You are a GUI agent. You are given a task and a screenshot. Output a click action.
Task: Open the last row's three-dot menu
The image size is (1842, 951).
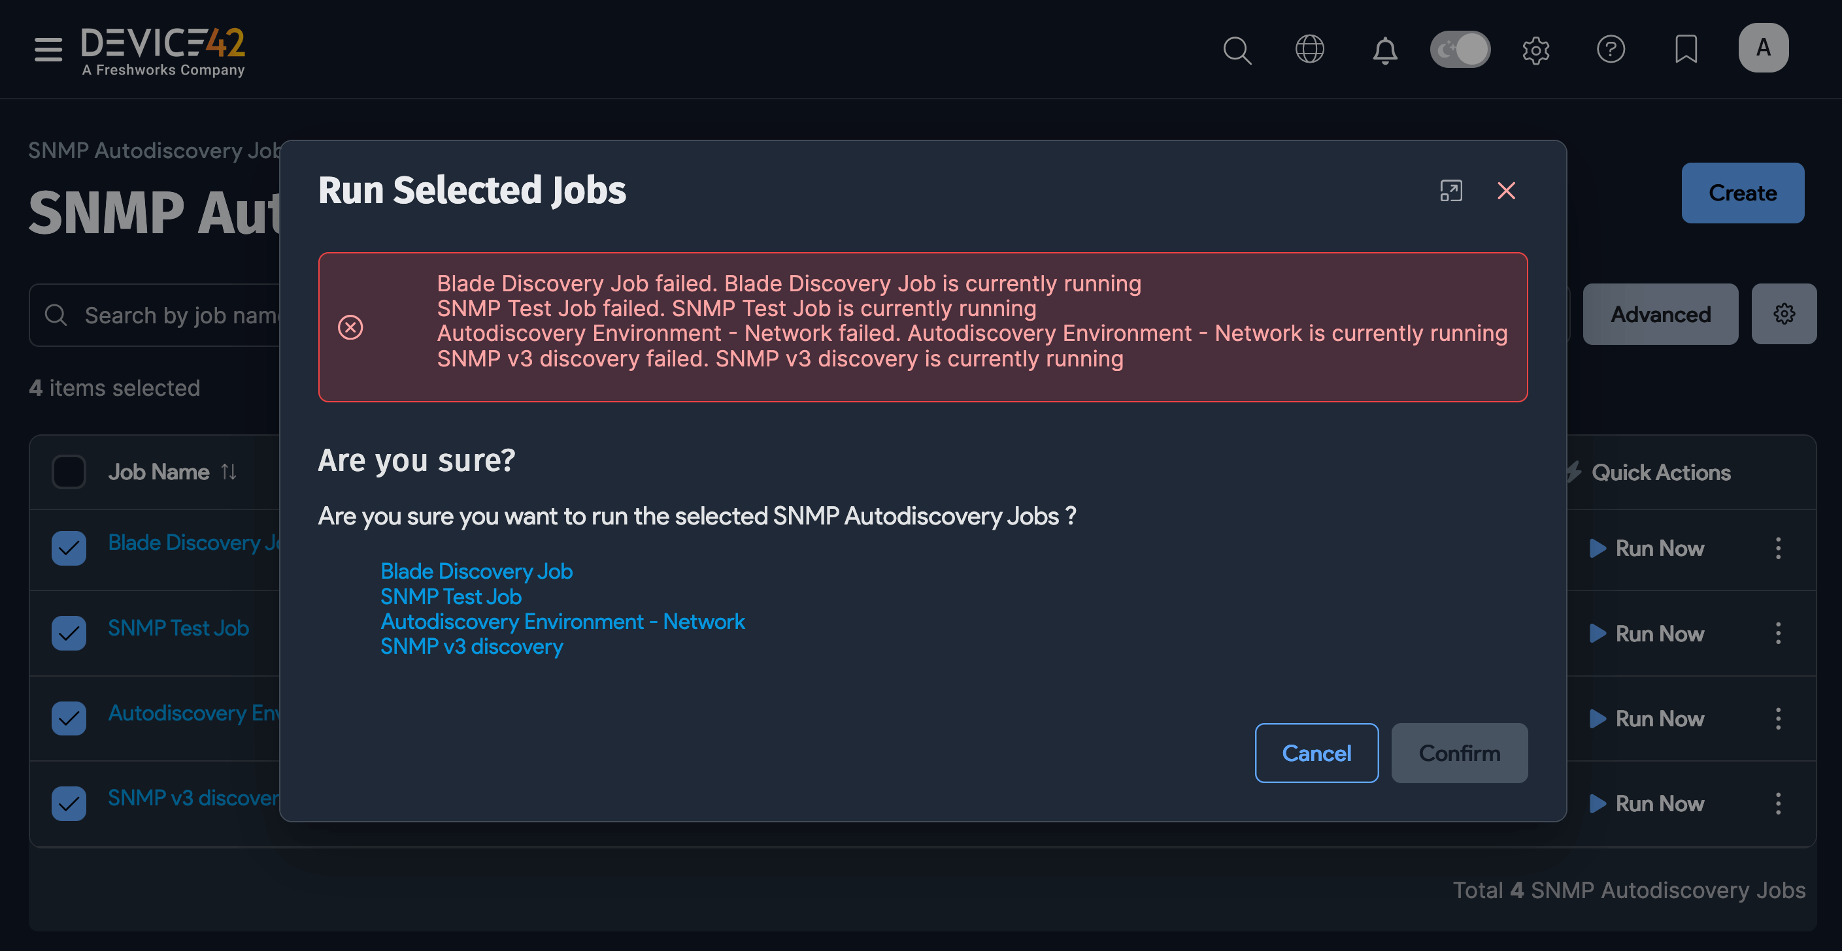click(x=1778, y=803)
